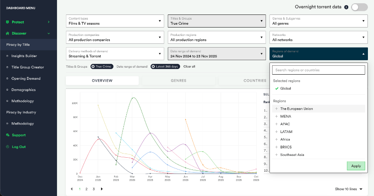The width and height of the screenshot is (374, 196).
Task: Open Title Group Creator page
Action: pos(28,67)
